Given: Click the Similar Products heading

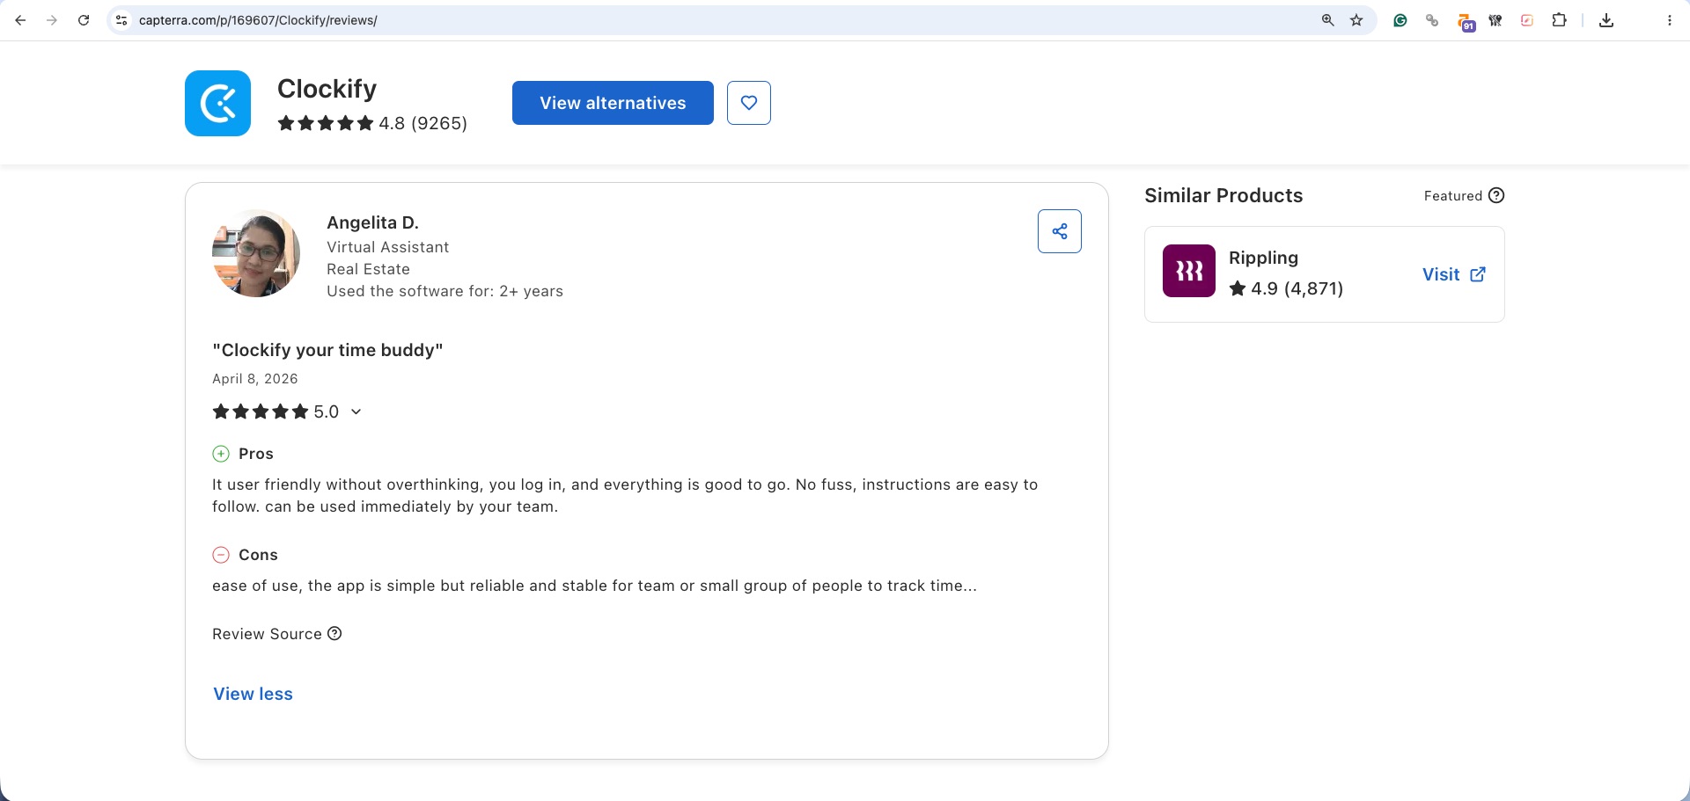Looking at the screenshot, I should pyautogui.click(x=1223, y=195).
